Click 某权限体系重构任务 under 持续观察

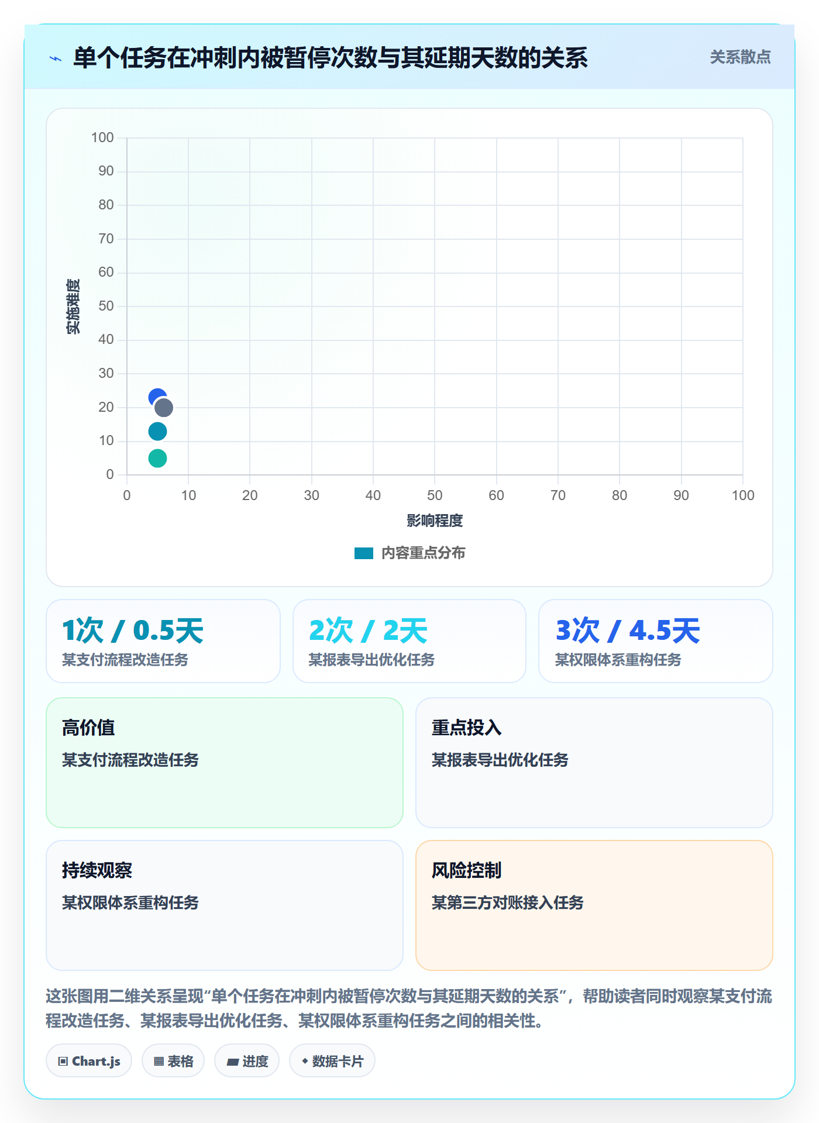pos(130,902)
